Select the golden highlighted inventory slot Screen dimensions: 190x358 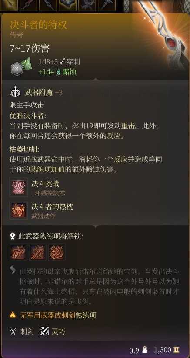click(9, 5)
